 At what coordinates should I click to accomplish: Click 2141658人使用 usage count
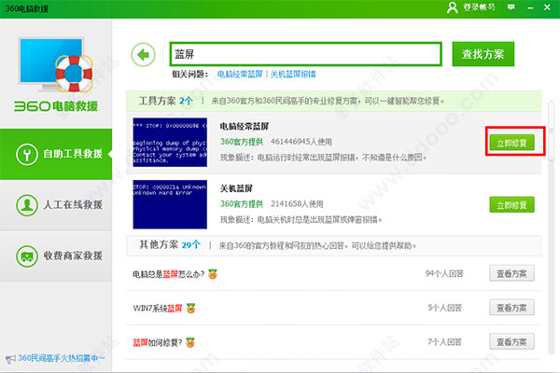pos(297,204)
